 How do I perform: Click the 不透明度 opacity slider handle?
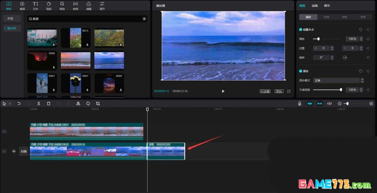(x=341, y=90)
